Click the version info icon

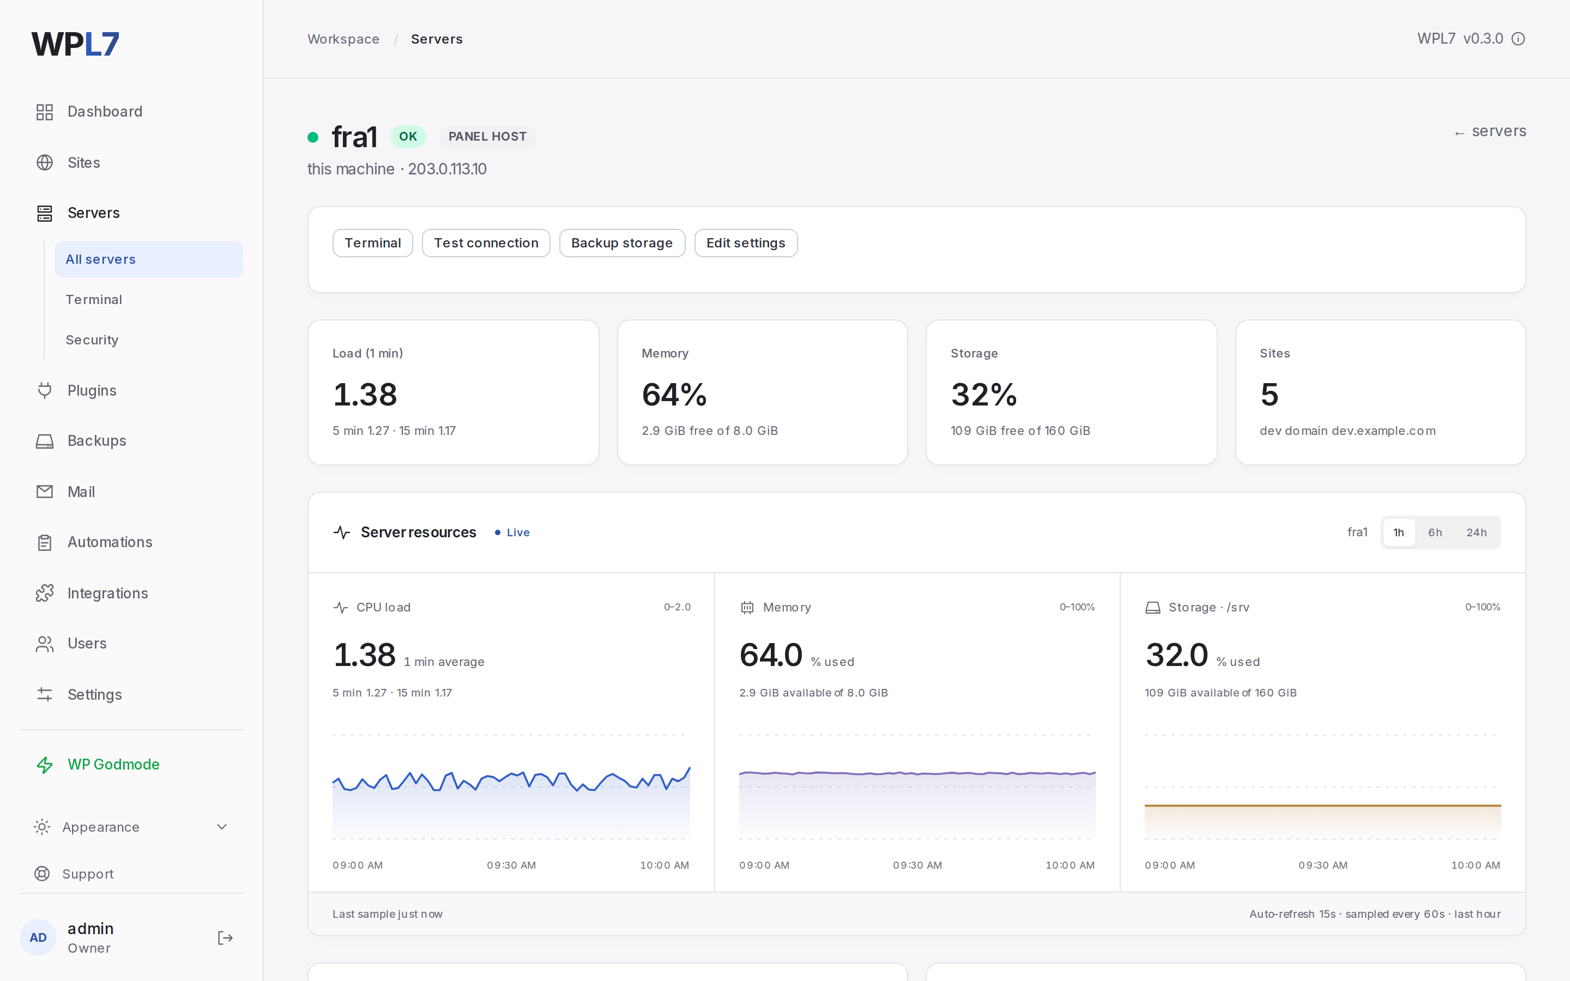point(1518,39)
